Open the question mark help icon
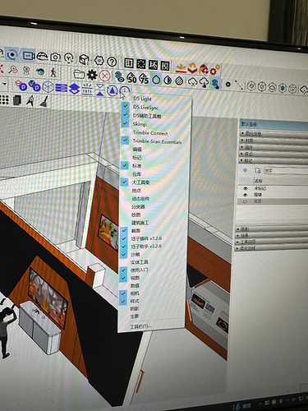The image size is (308, 411). [x=112, y=62]
